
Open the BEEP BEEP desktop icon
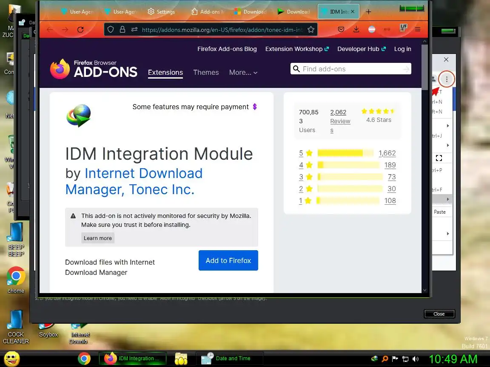(x=16, y=240)
